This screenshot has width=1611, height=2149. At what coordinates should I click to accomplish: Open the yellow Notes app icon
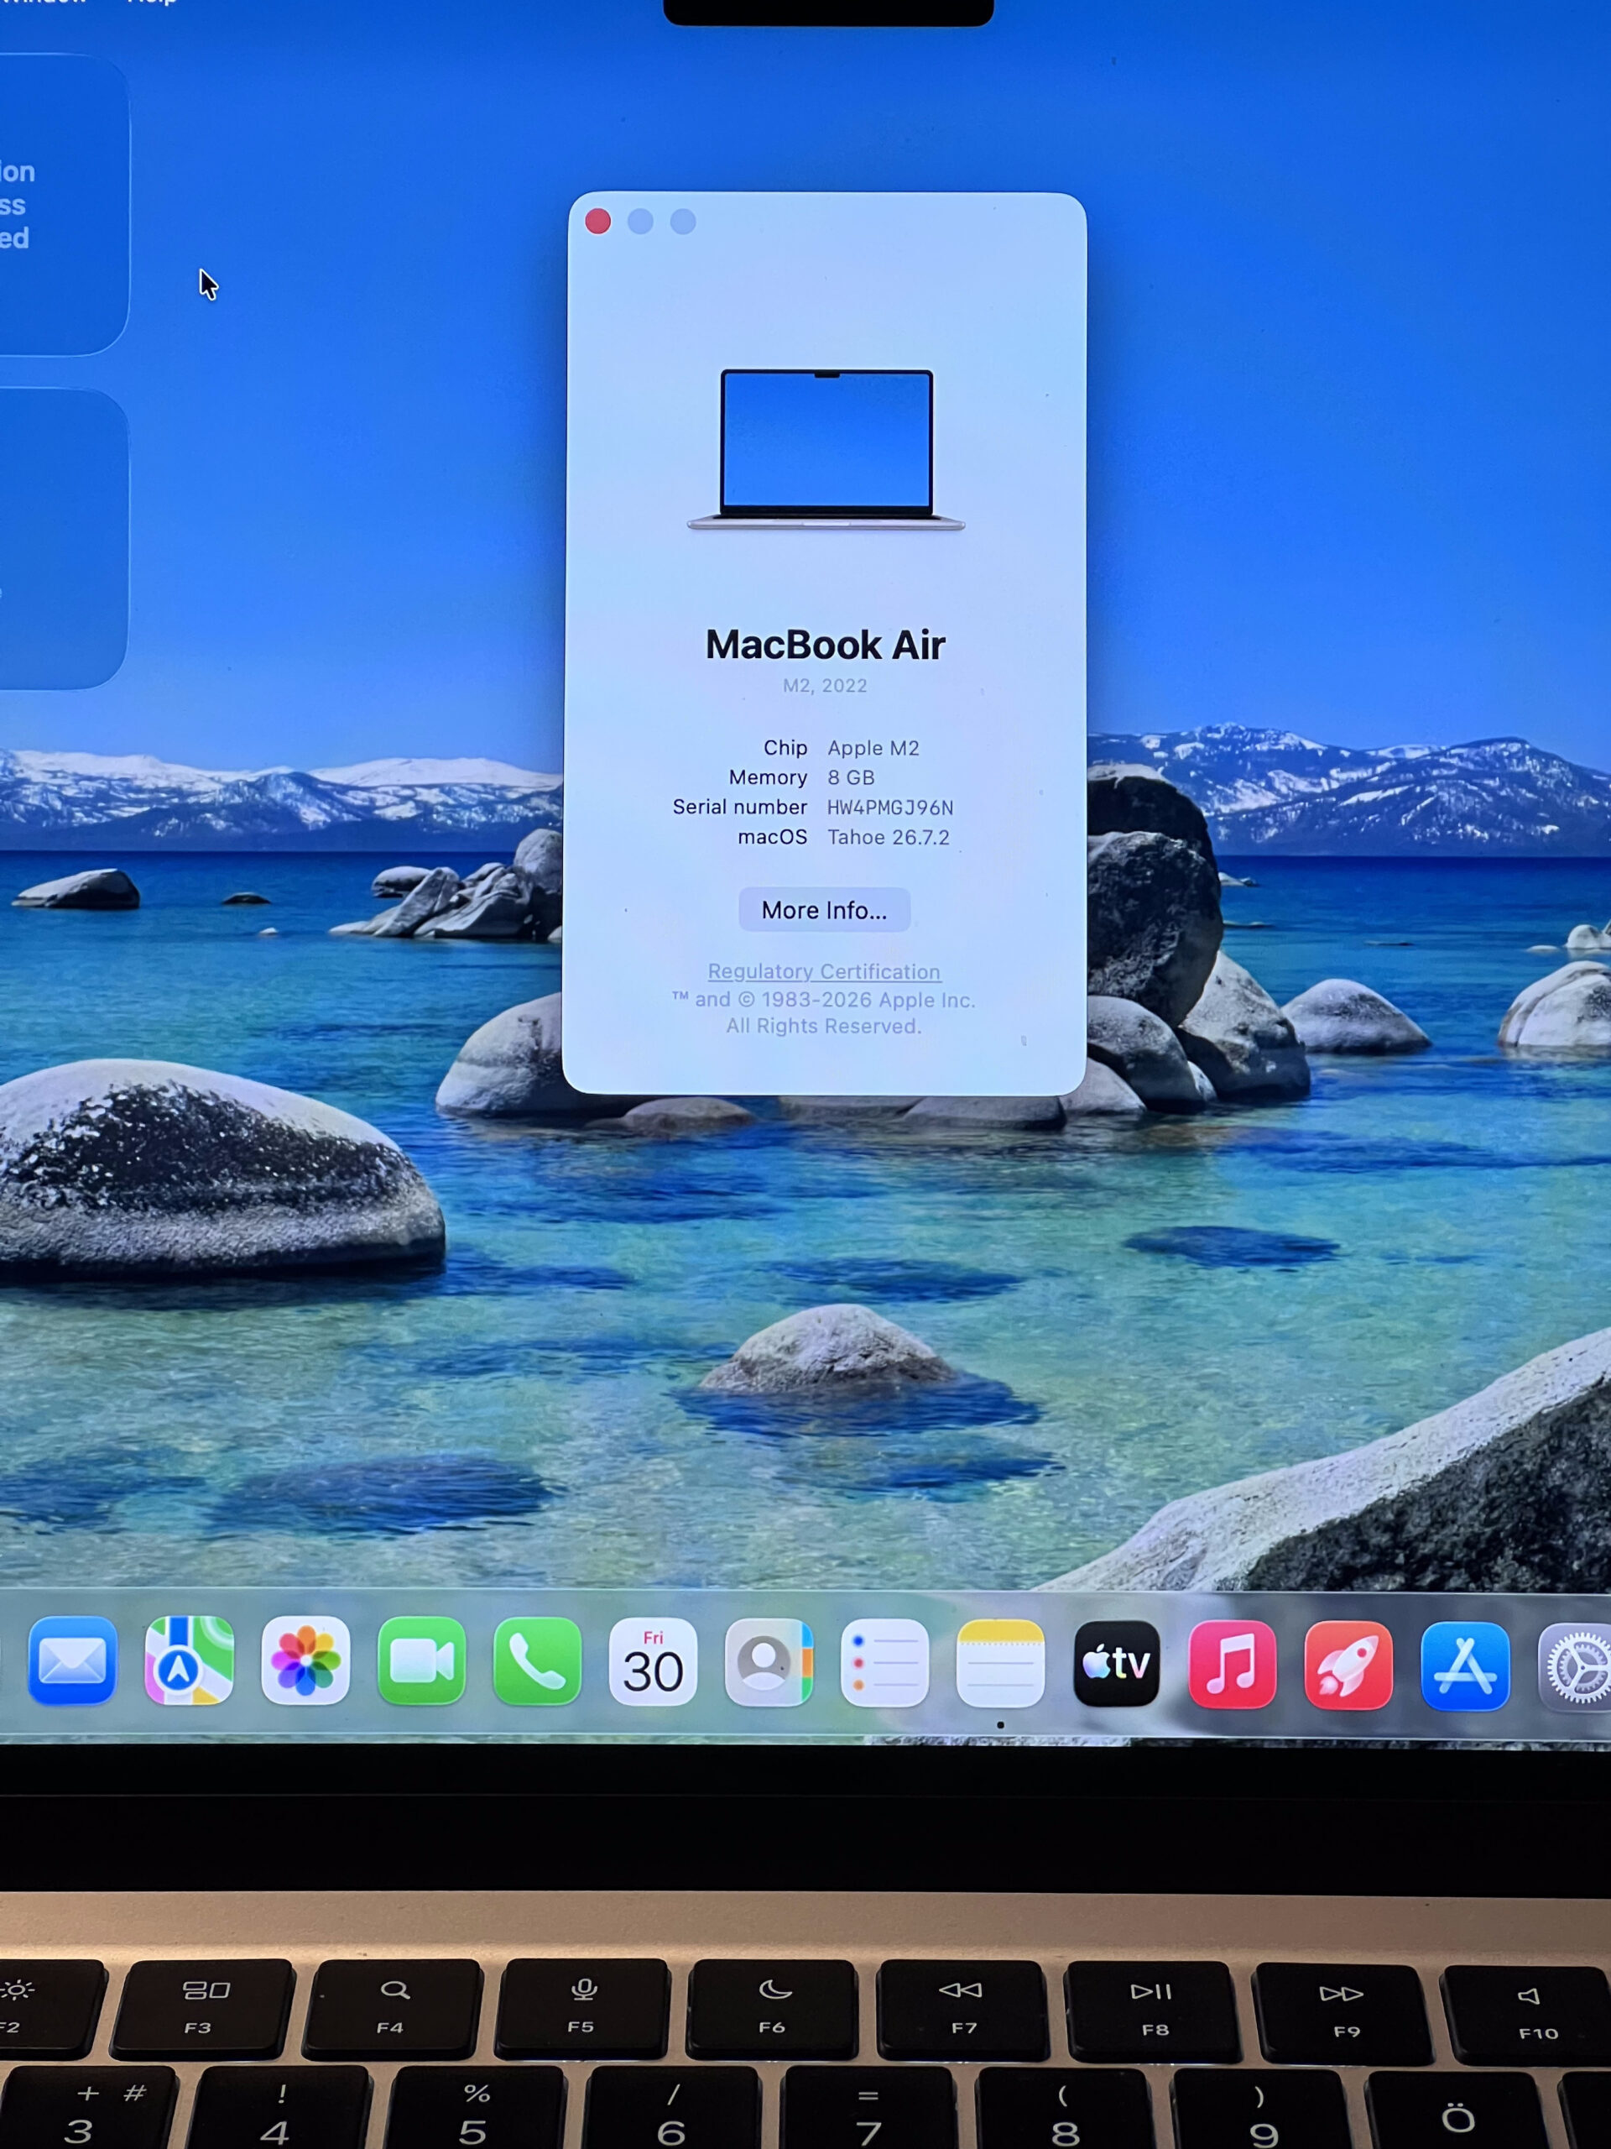coord(1000,1663)
